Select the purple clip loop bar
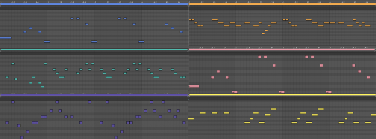 point(94,95)
